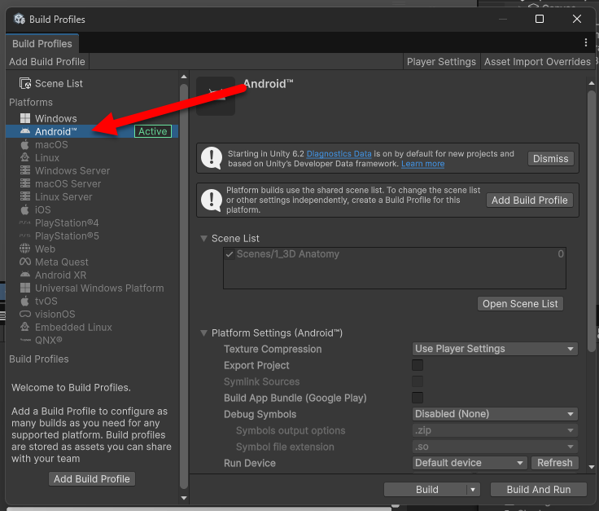Collapse the Scene List section
The width and height of the screenshot is (599, 511).
(x=204, y=239)
